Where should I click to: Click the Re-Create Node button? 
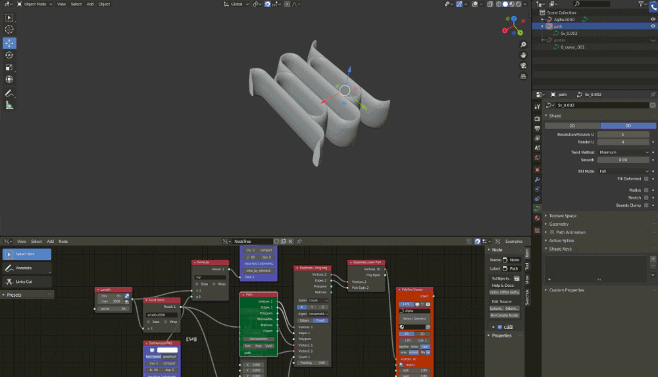(505, 315)
